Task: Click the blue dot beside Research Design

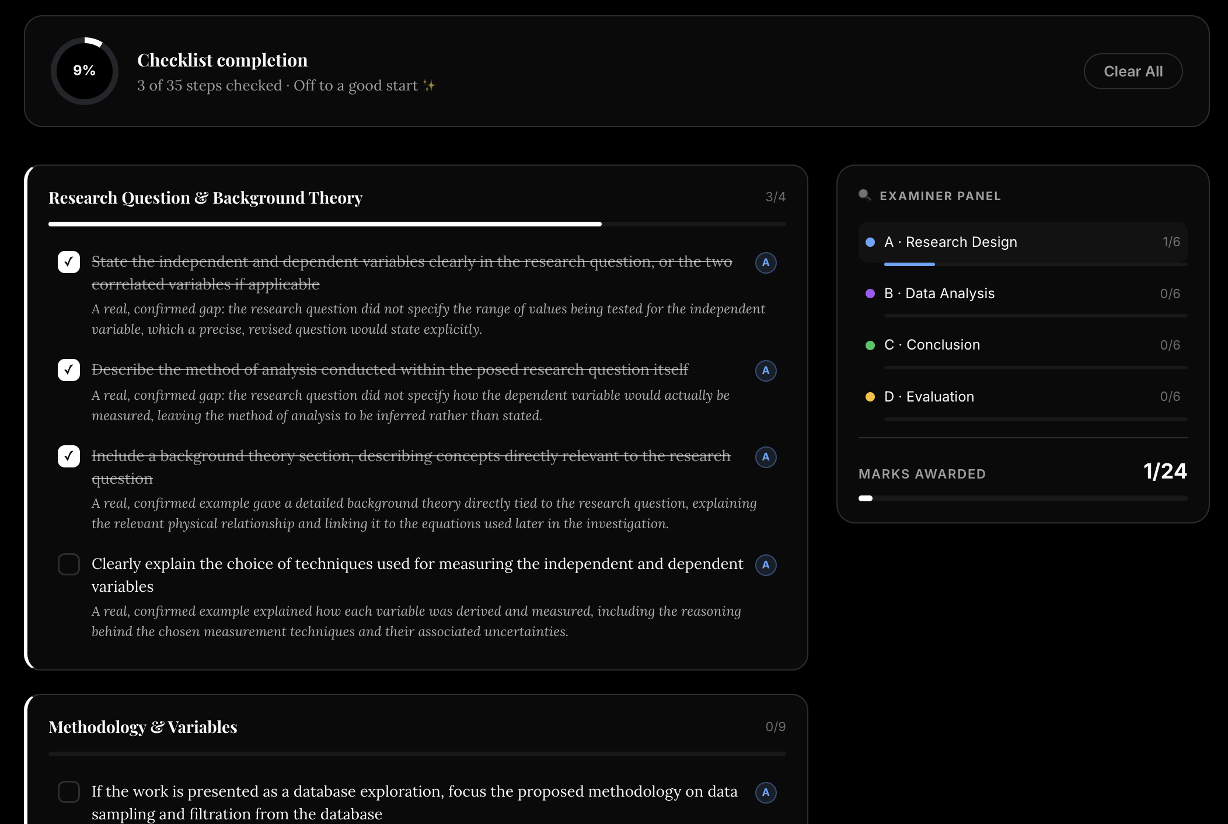Action: (x=870, y=242)
